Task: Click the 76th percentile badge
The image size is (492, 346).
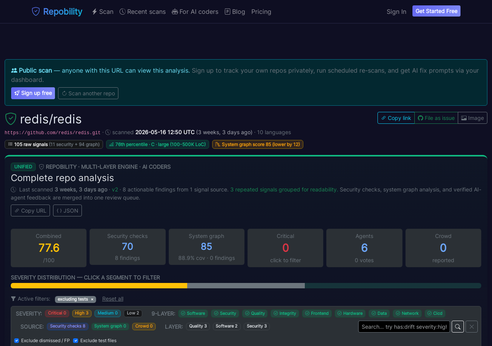Action: pyautogui.click(x=158, y=145)
